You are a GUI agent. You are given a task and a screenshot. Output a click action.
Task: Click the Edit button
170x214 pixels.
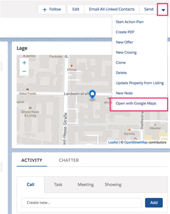point(76,9)
